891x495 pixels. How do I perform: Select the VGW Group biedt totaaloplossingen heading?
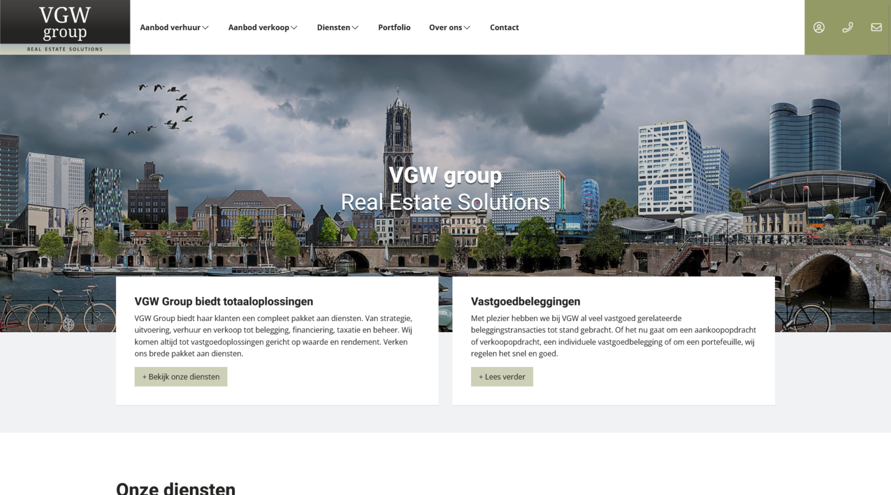click(223, 301)
